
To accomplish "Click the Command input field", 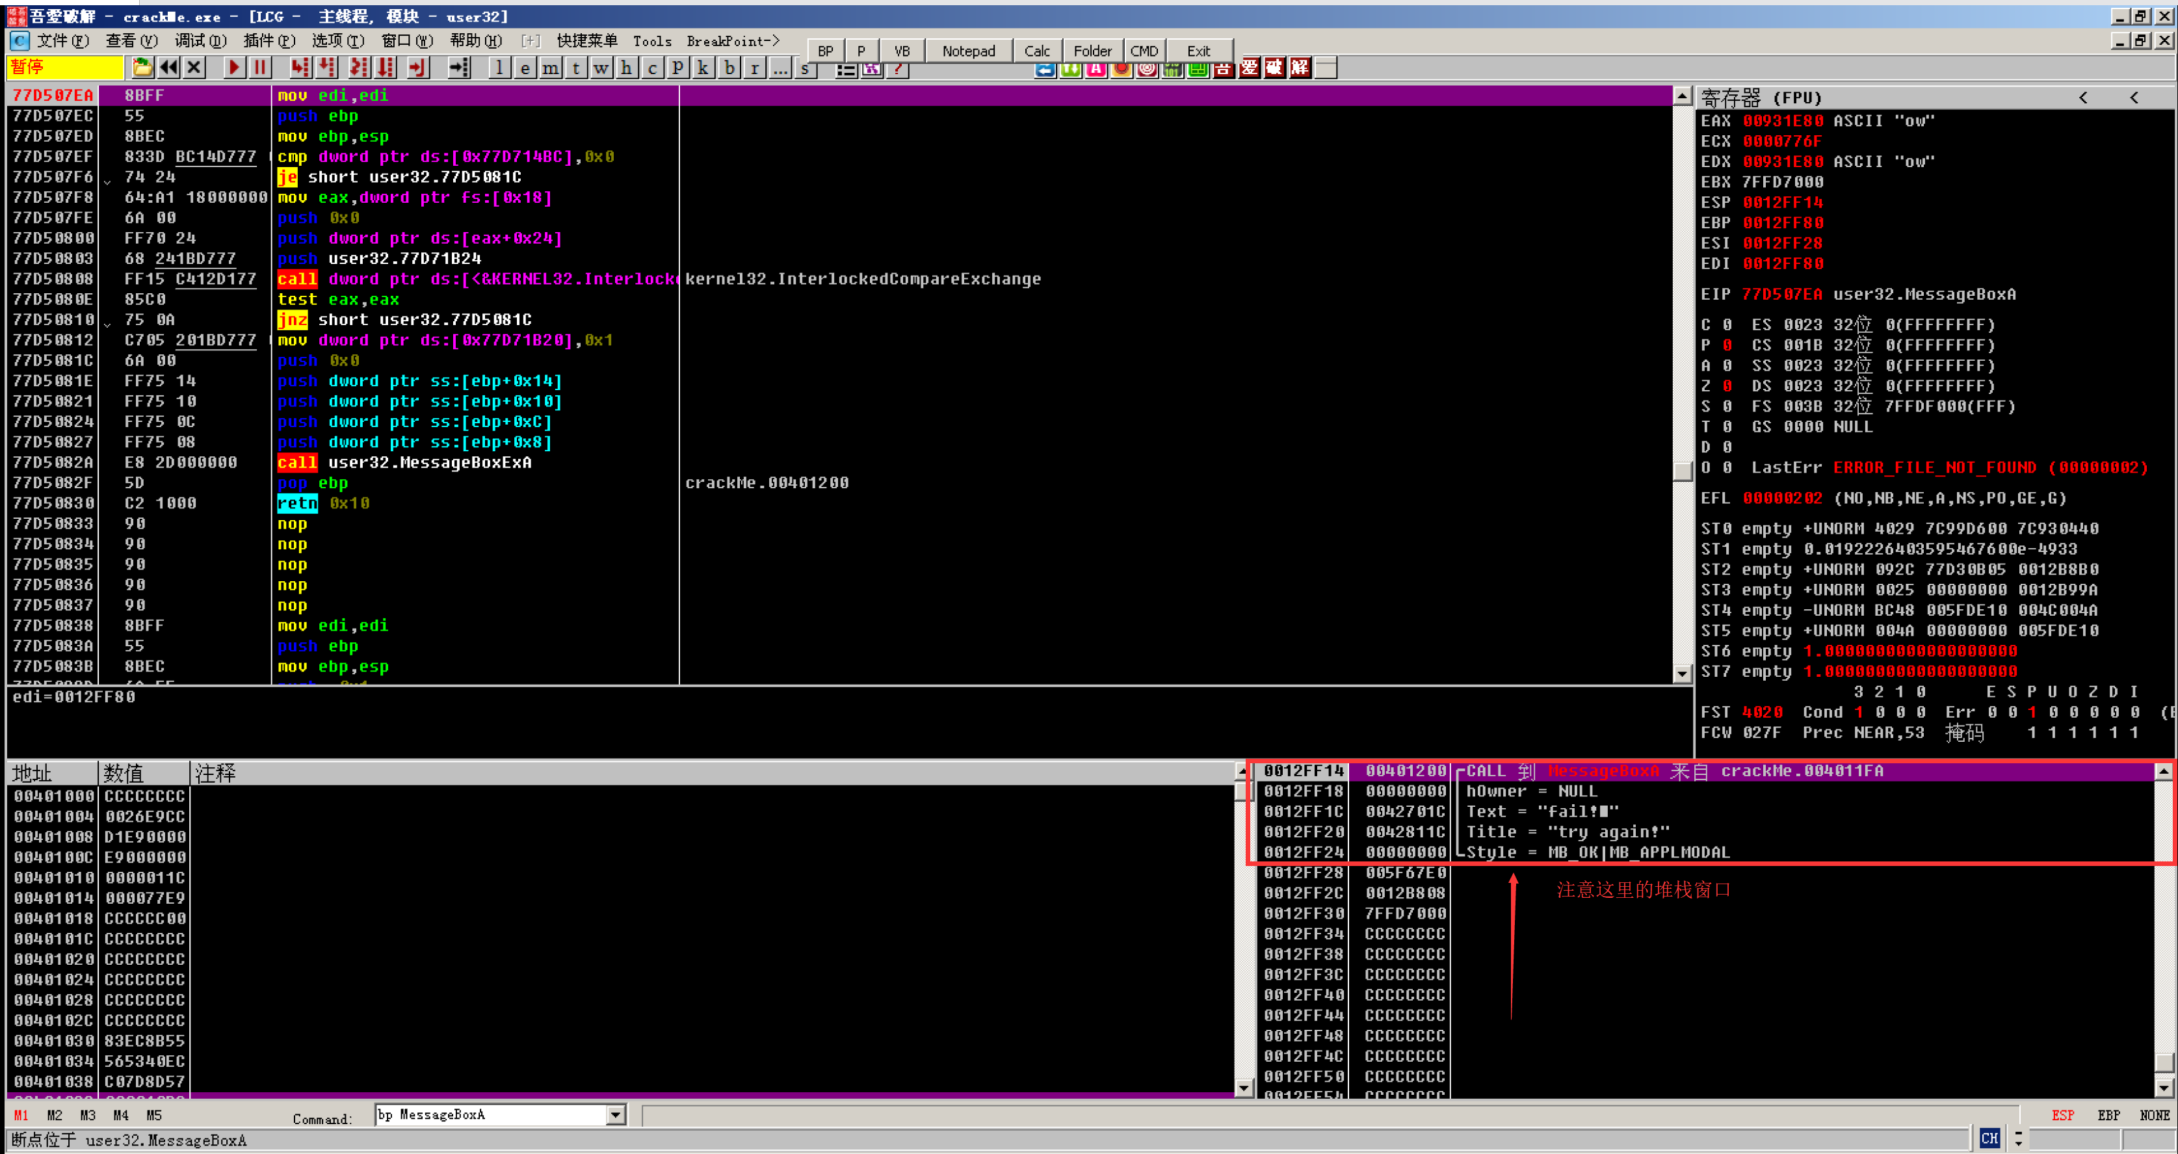I will pos(490,1115).
